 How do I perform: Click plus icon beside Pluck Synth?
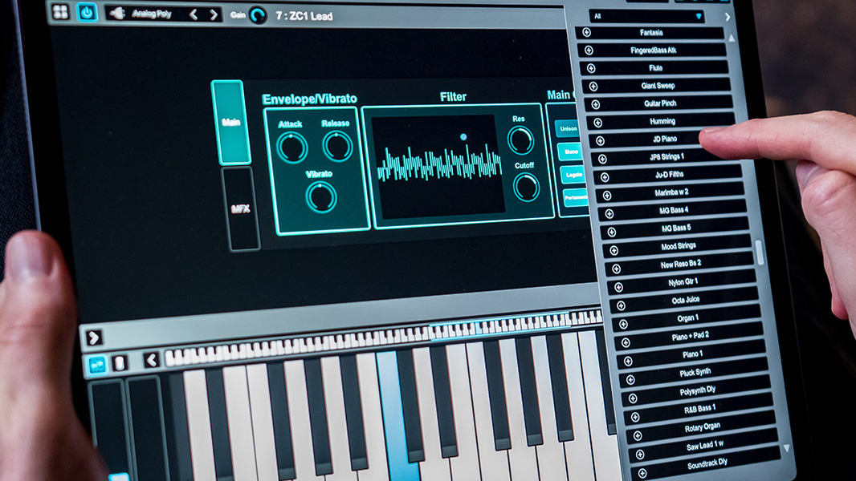coord(630,380)
